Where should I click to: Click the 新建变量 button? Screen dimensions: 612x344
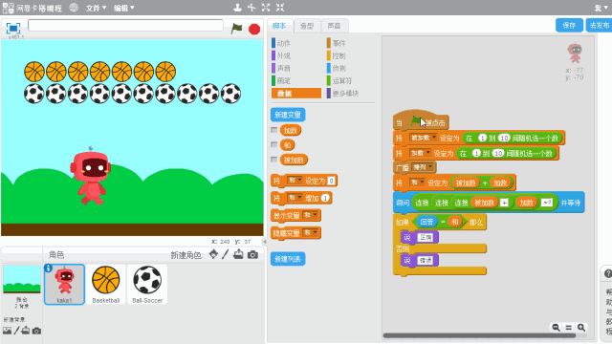coord(288,115)
